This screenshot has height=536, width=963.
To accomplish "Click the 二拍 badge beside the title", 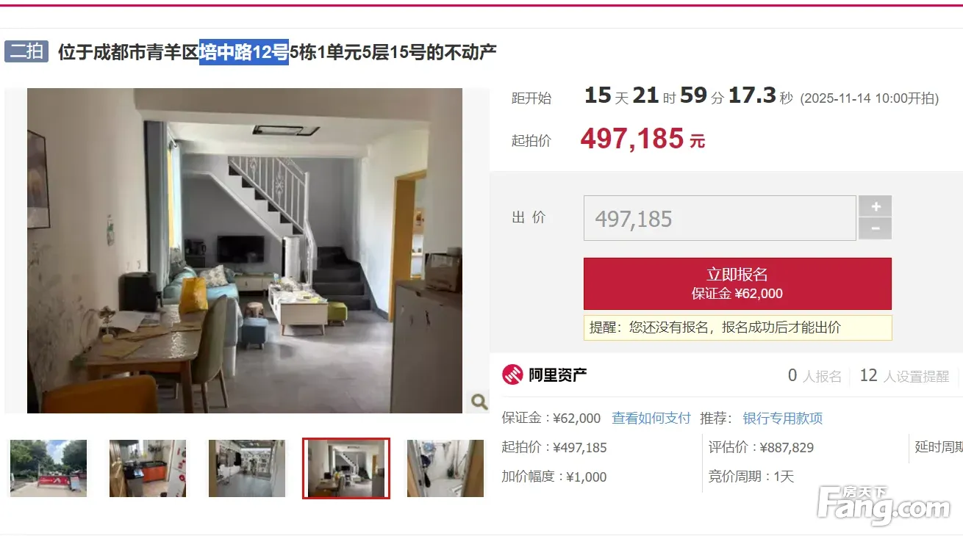I will pos(26,51).
